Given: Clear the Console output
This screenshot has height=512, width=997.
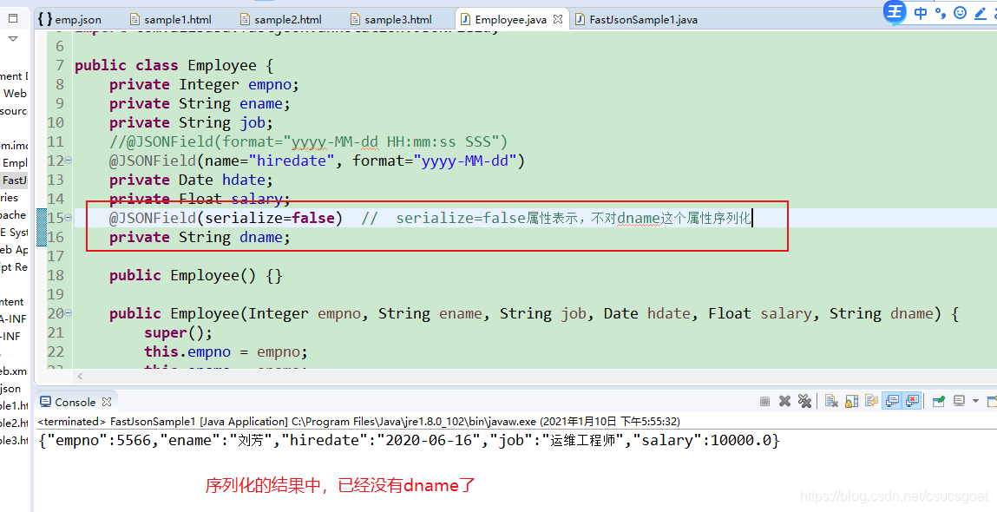Looking at the screenshot, I should [830, 400].
